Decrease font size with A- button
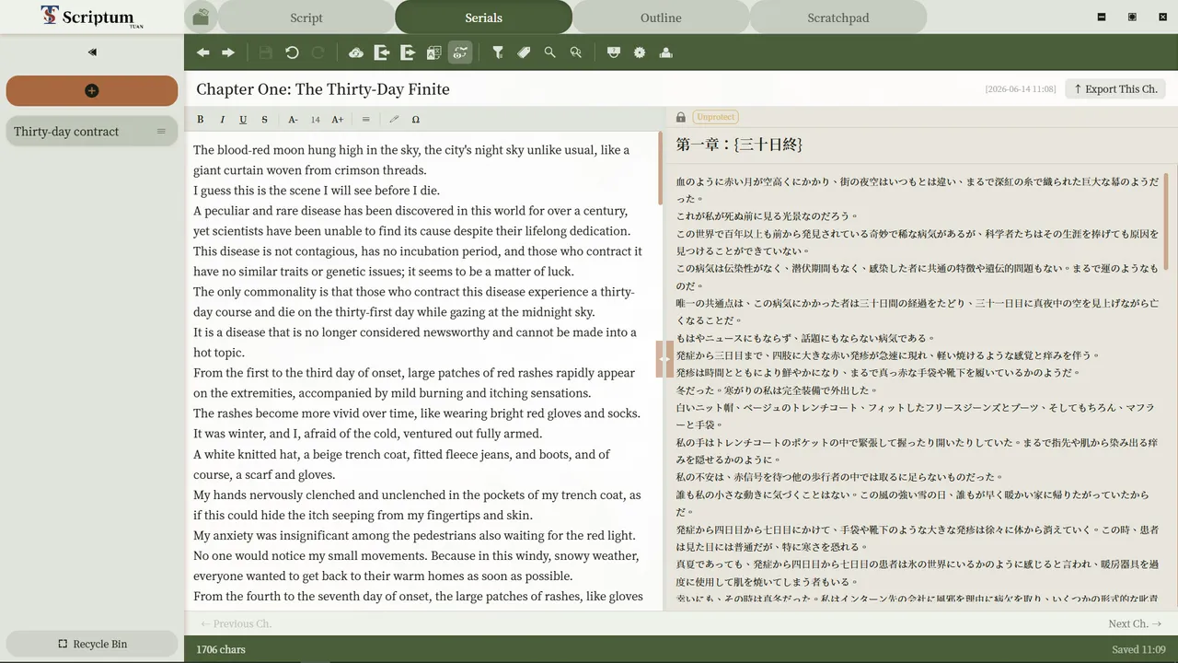1178x663 pixels. [293, 120]
